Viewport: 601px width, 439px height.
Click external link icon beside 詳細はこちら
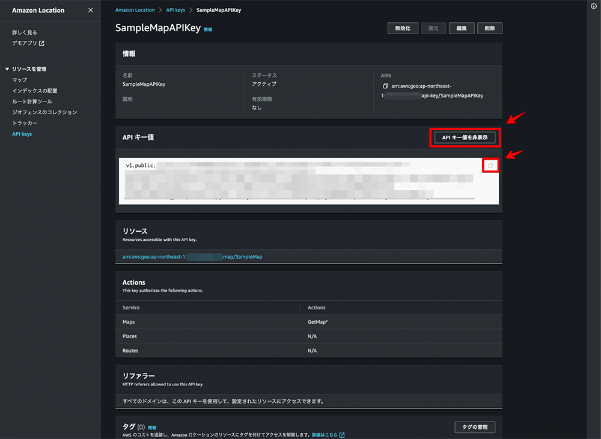pos(342,435)
